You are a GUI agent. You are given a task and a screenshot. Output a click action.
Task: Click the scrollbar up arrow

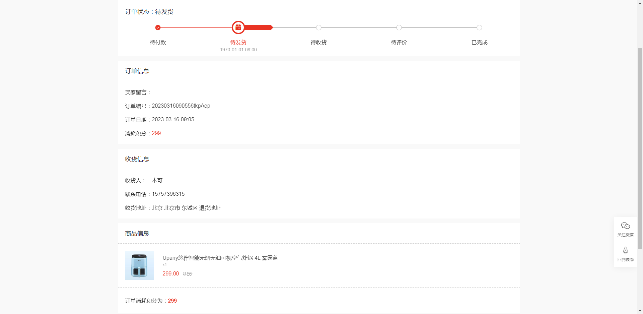click(640, 2)
